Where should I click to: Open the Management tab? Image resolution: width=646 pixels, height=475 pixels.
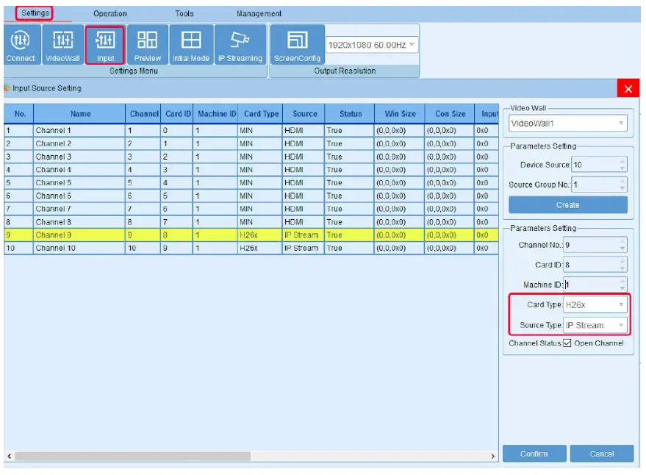(x=259, y=14)
